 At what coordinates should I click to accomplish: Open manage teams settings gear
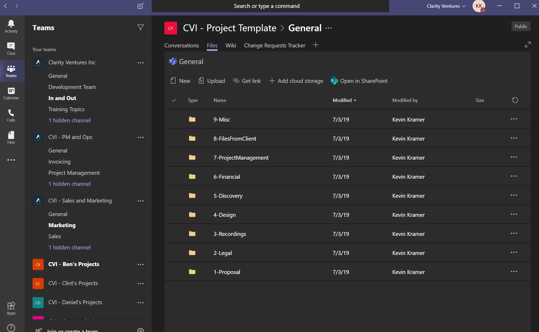coord(141,330)
